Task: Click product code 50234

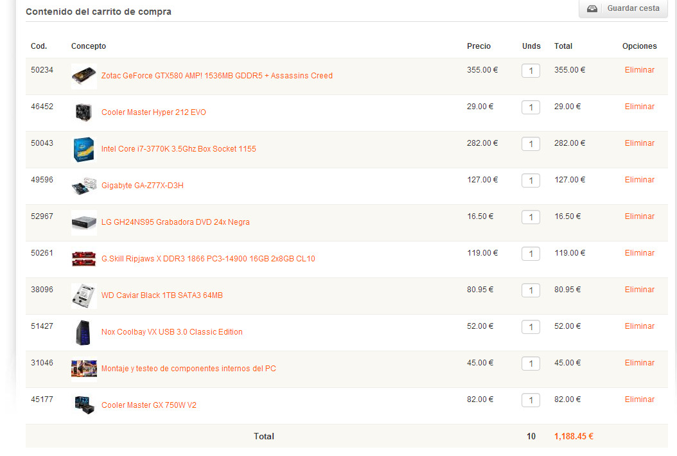Action: tap(42, 70)
